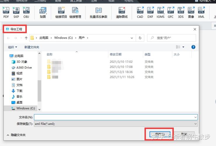Open the 贴图 texture tool
216x146 pixels.
pyautogui.click(x=43, y=12)
